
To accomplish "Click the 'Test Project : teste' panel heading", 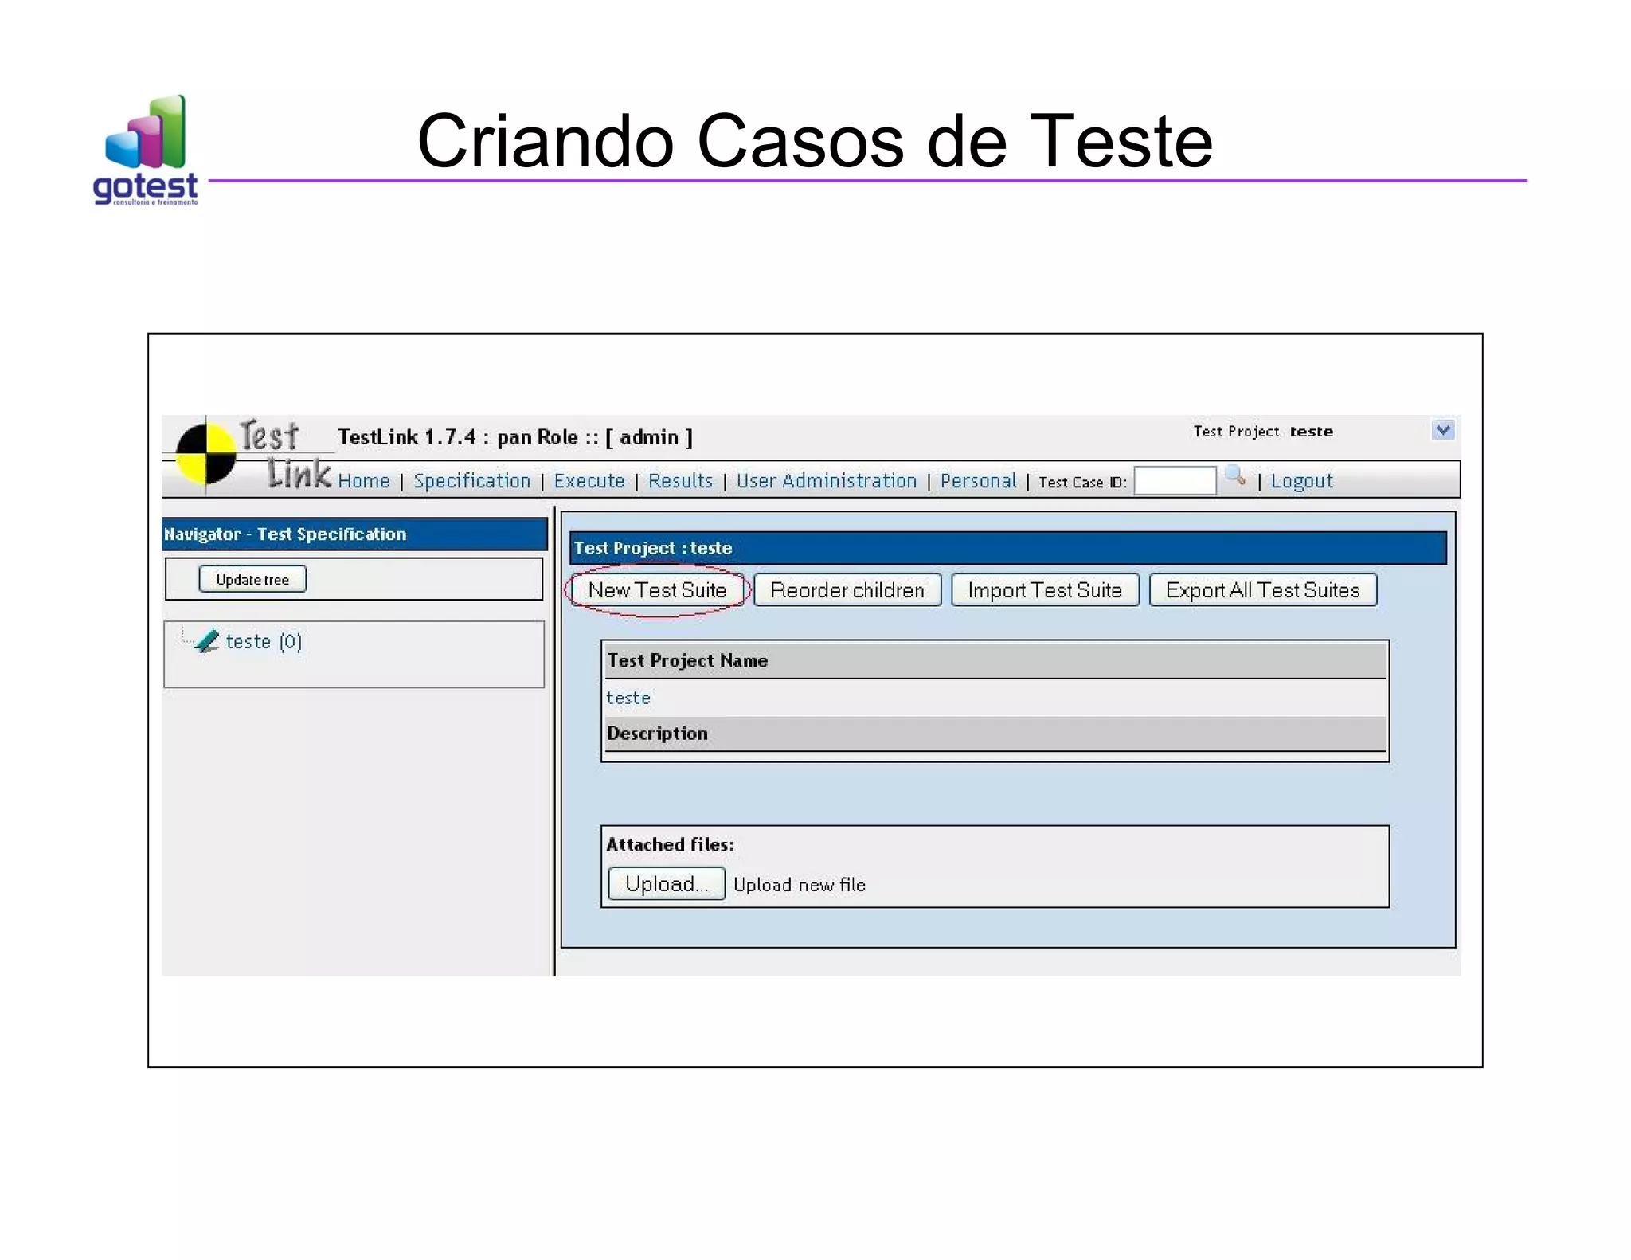I will [1008, 548].
